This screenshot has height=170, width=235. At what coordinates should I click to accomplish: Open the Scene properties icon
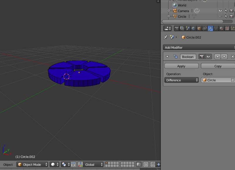coord(187,28)
